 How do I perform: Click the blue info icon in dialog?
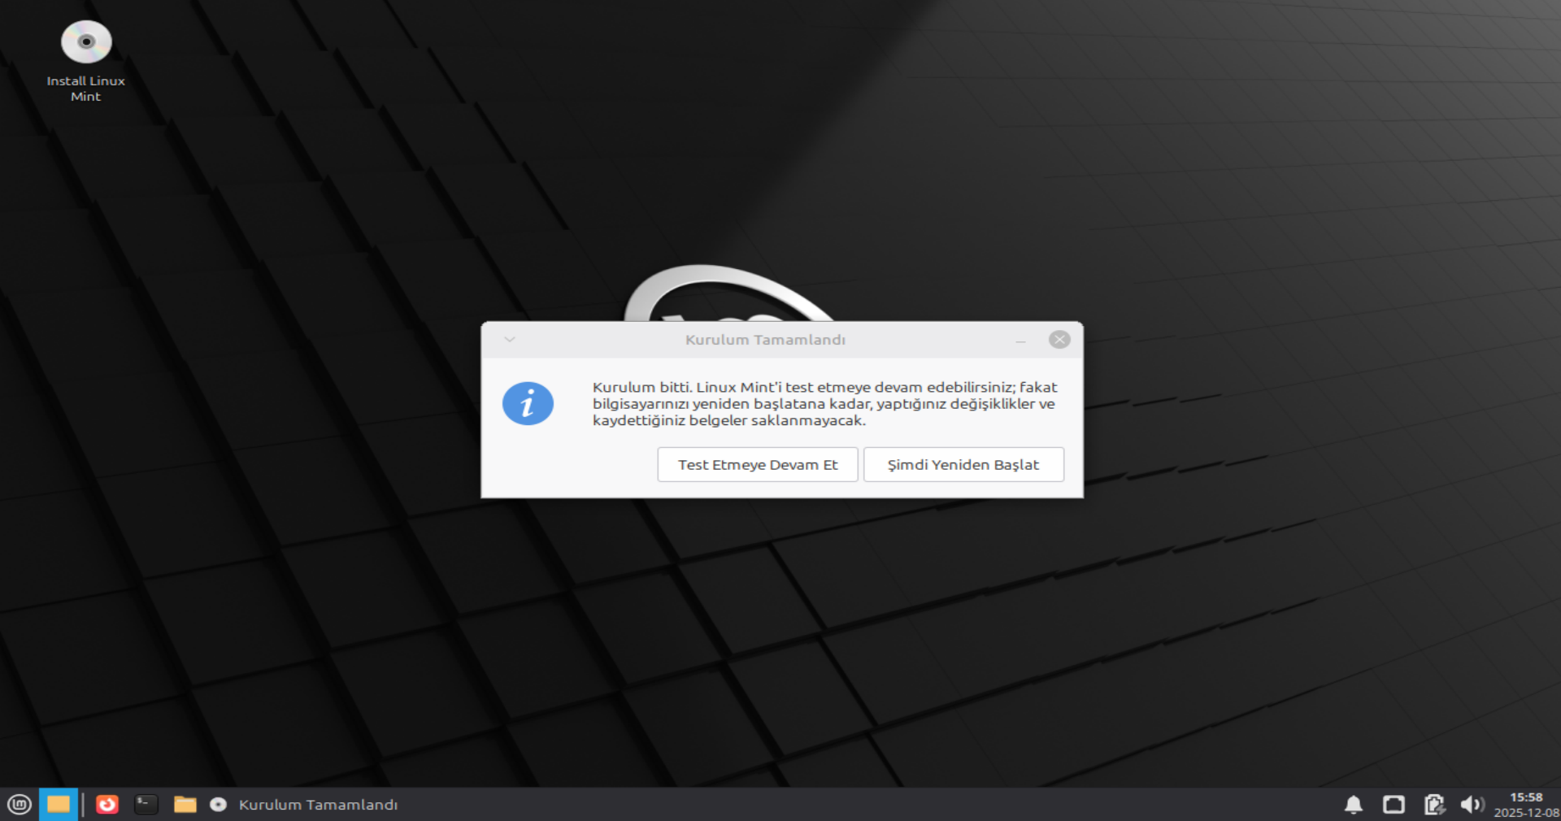click(528, 404)
